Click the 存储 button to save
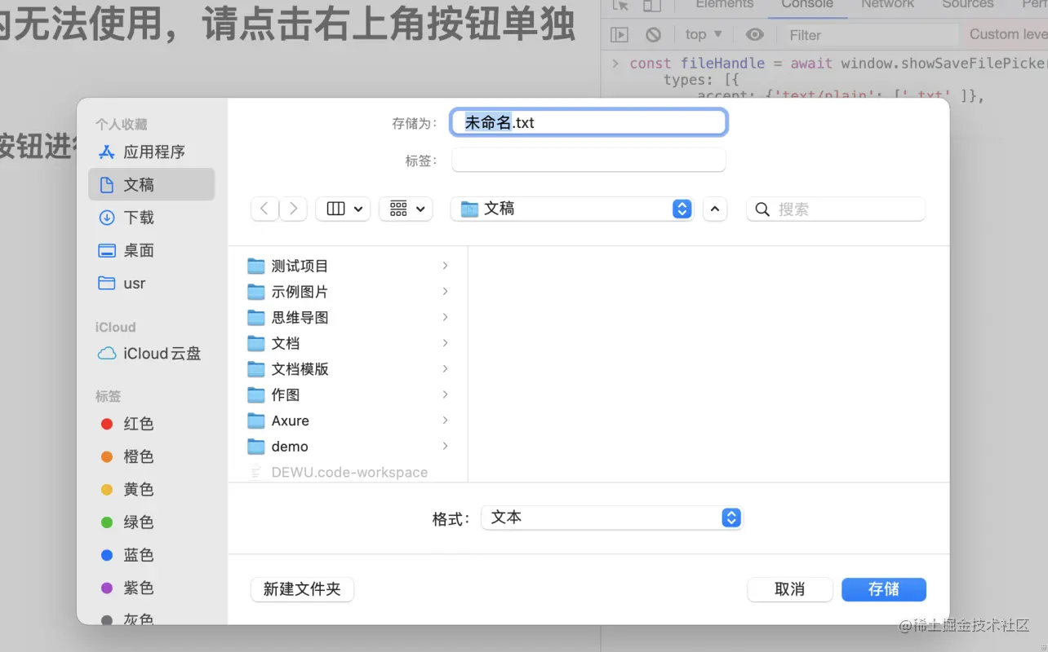Screen dimensions: 1048x652 tap(883, 589)
